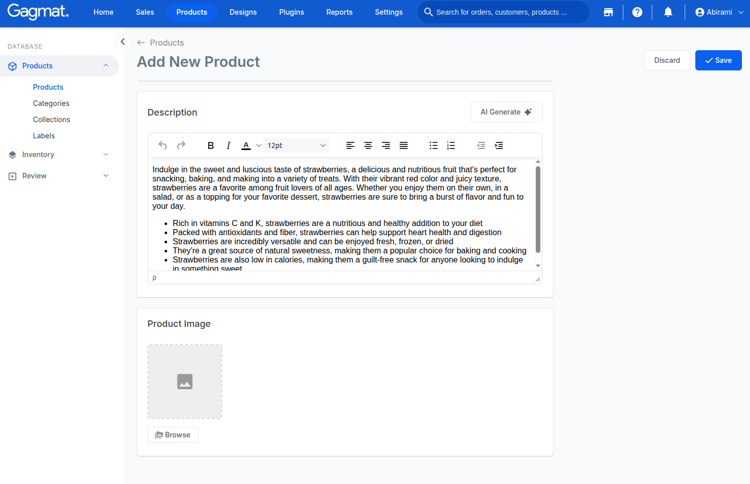Apply the text color (underlined A)

coord(246,145)
